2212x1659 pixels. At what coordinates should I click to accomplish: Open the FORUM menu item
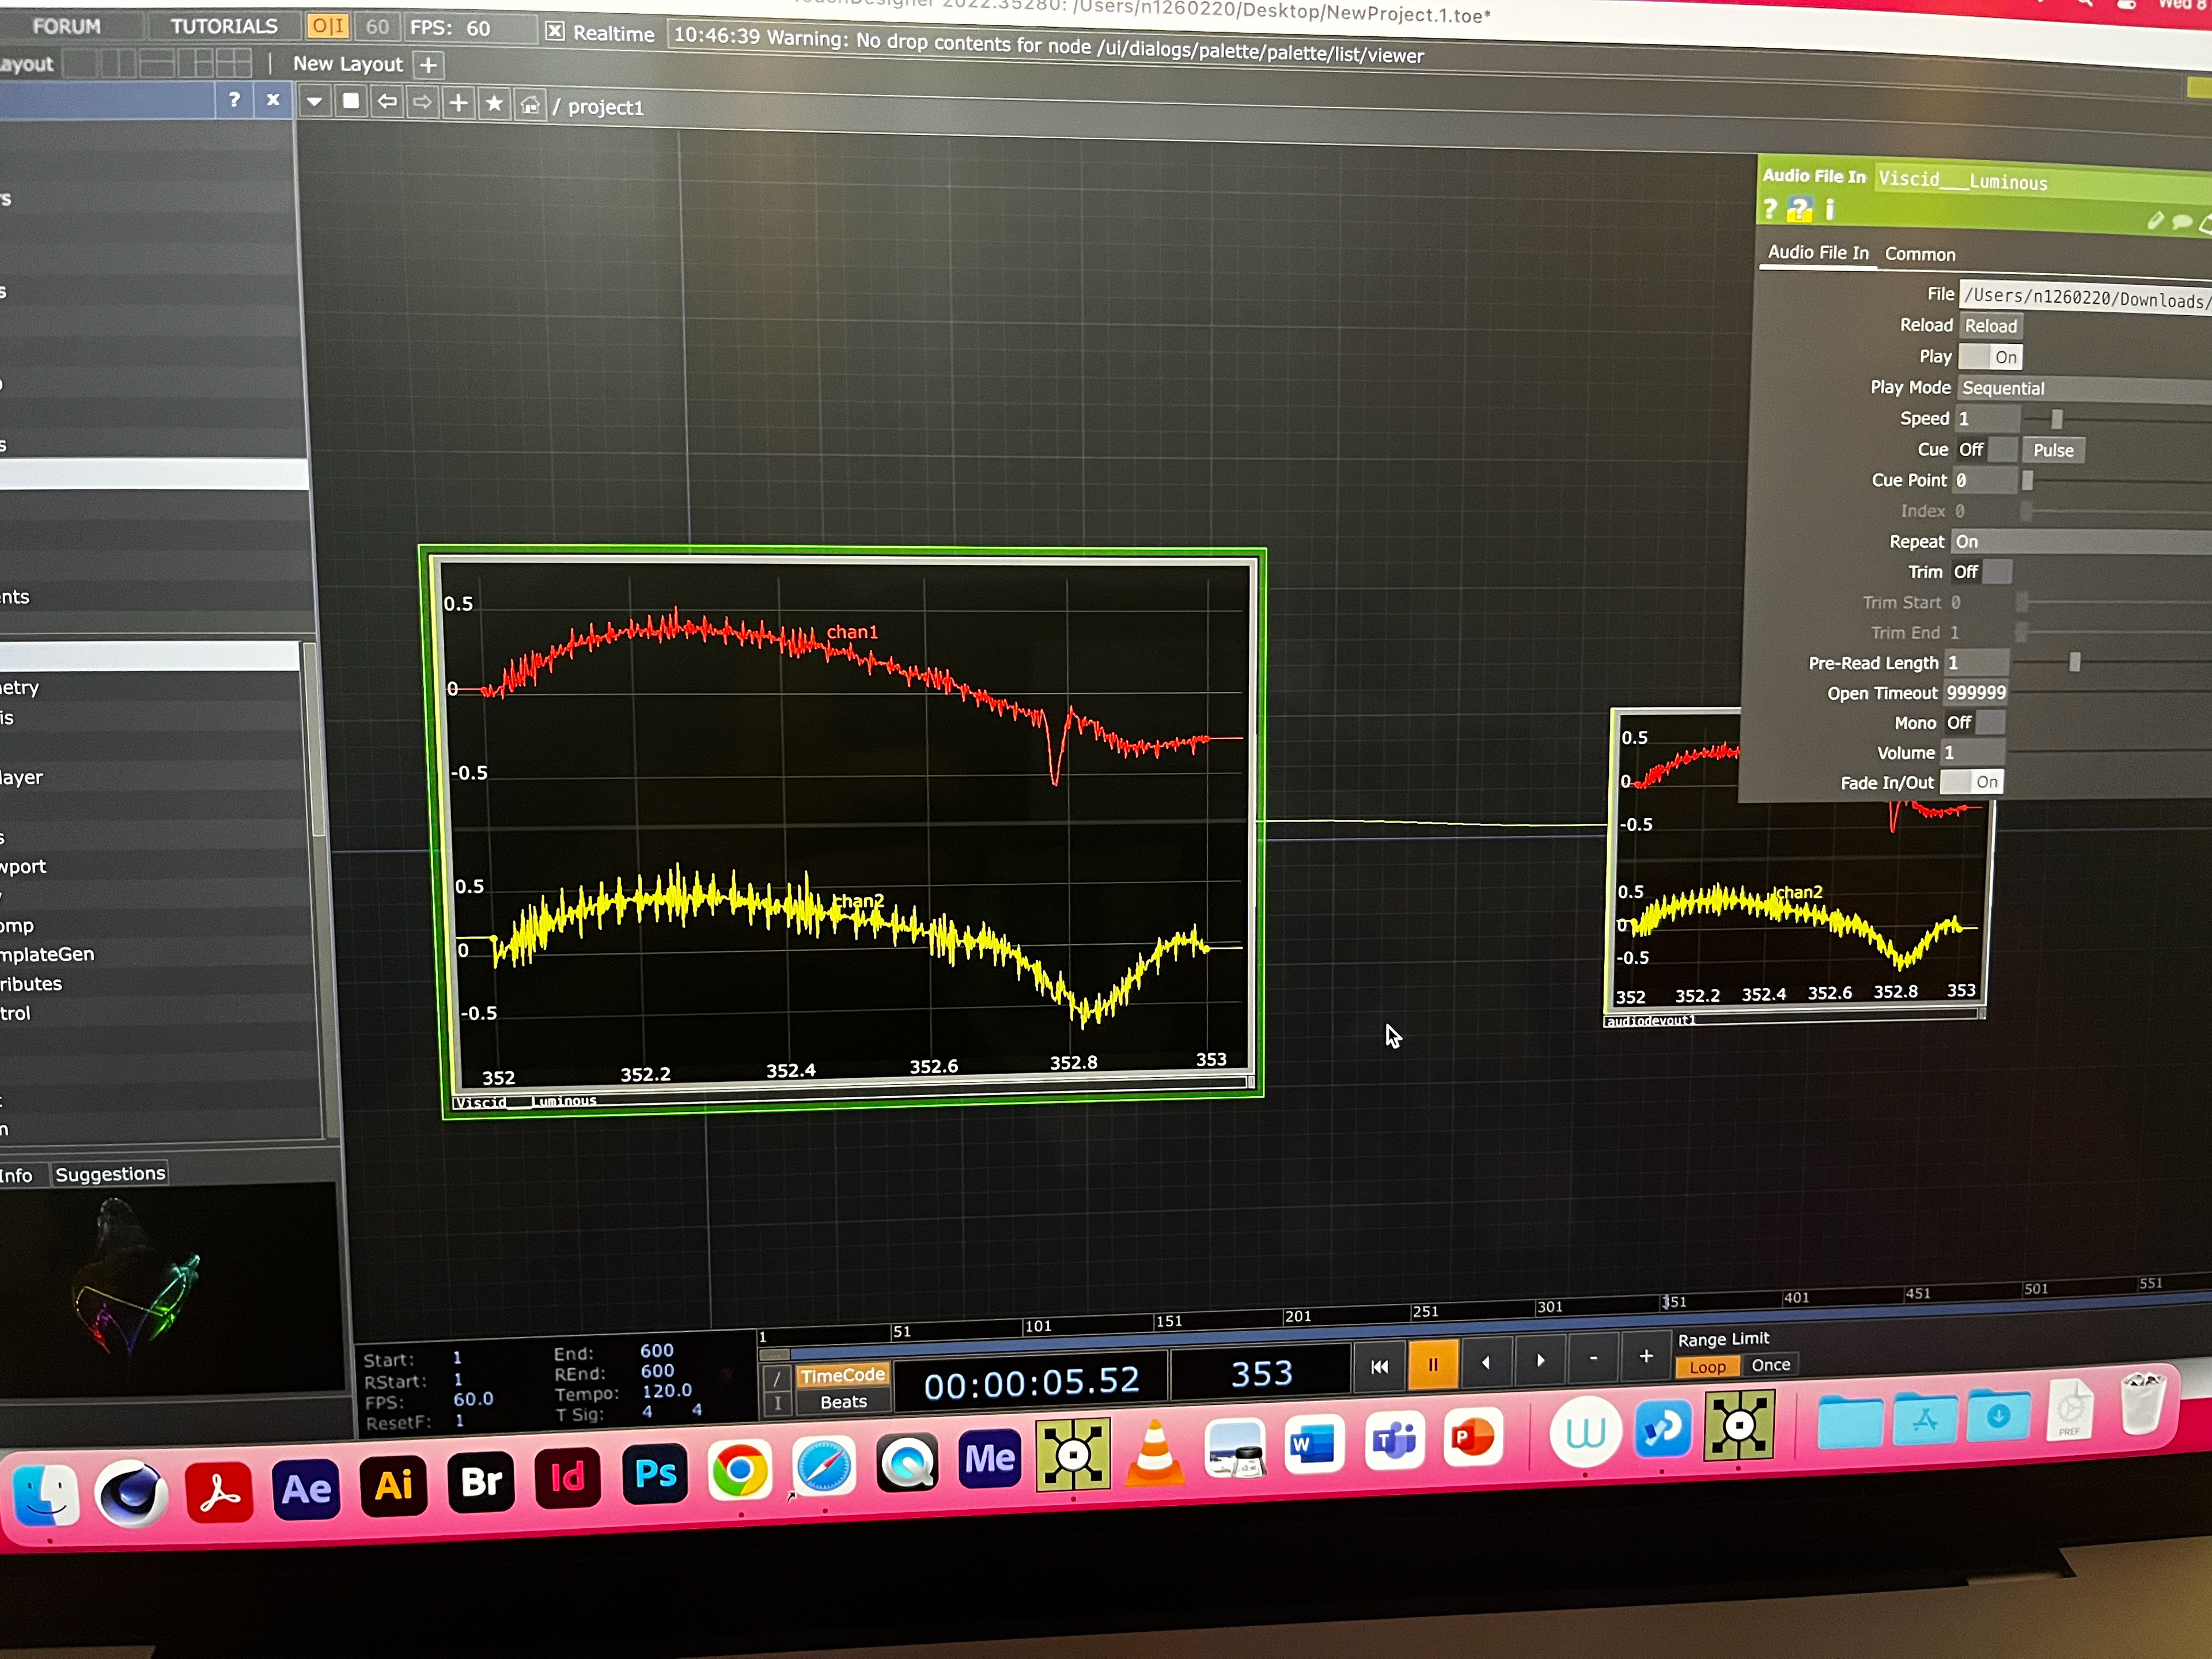tap(66, 26)
